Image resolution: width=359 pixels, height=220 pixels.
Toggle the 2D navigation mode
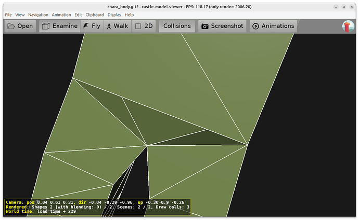tap(144, 26)
